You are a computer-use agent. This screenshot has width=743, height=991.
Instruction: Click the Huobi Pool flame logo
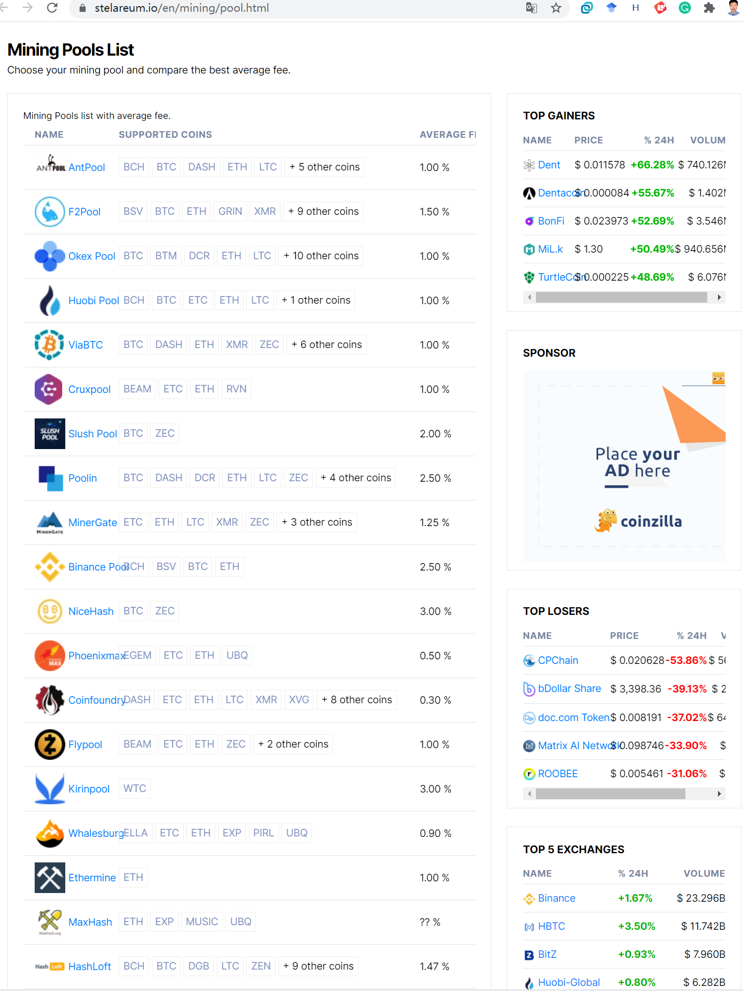coord(50,301)
